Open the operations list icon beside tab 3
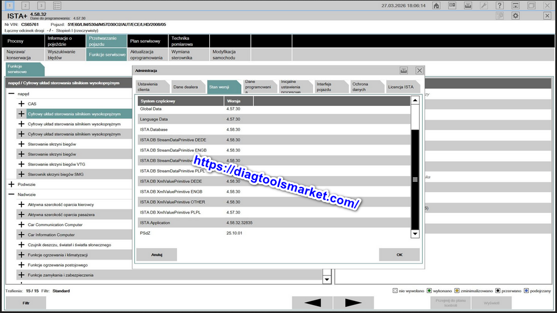The width and height of the screenshot is (557, 313). point(57,5)
